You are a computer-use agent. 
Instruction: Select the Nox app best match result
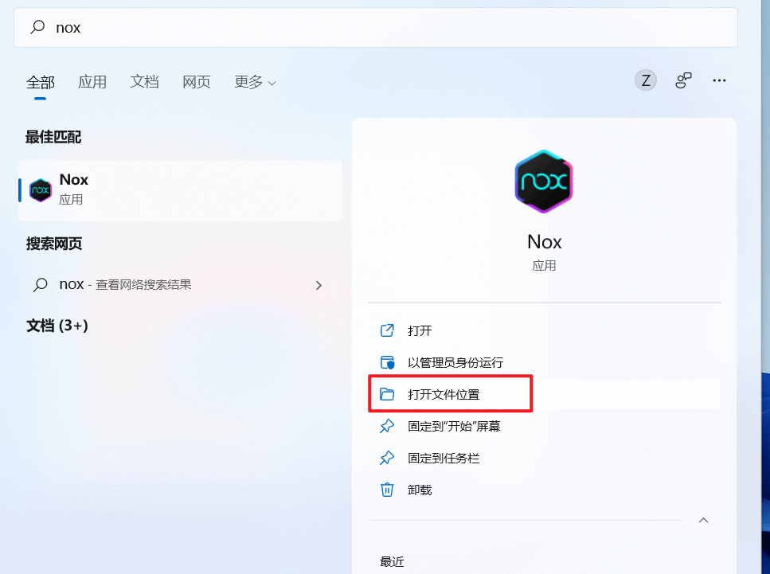[180, 190]
